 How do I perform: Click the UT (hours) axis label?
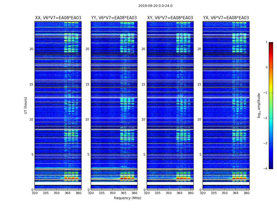coord(26,105)
